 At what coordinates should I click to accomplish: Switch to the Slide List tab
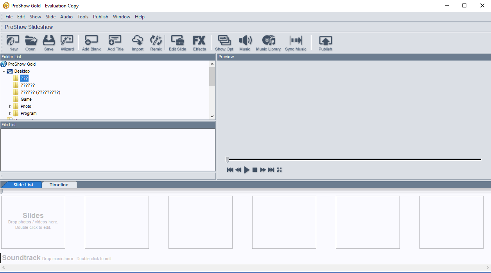[x=23, y=185]
